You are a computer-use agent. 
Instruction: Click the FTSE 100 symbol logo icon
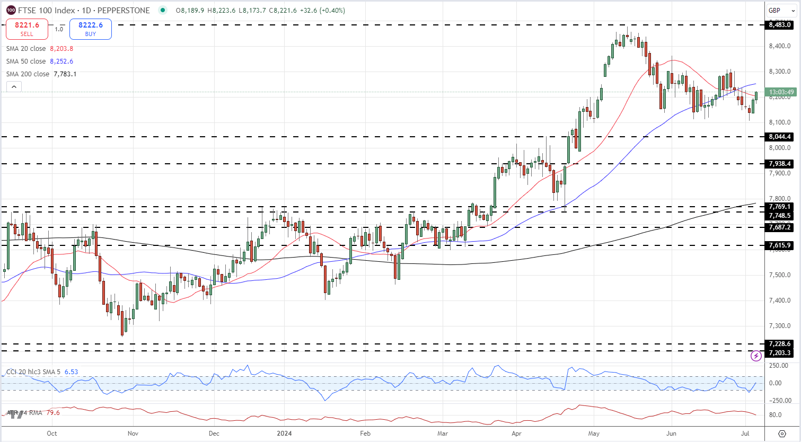pos(11,10)
